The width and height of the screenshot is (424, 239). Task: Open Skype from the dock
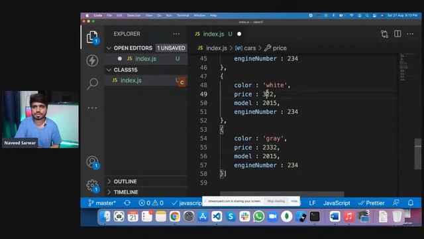[231, 216]
